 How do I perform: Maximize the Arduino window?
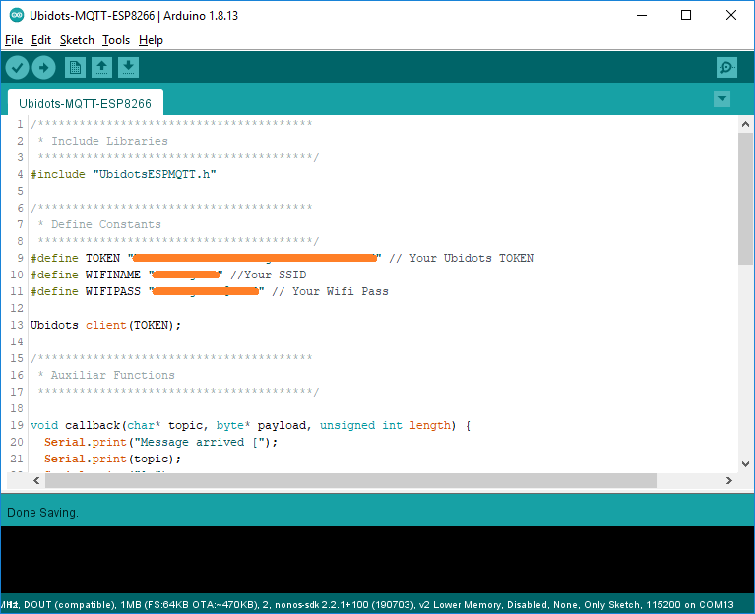(686, 16)
